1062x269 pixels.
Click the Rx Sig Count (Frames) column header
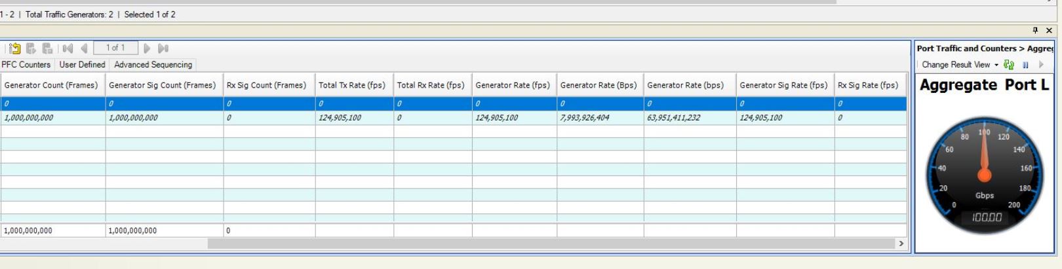click(269, 85)
